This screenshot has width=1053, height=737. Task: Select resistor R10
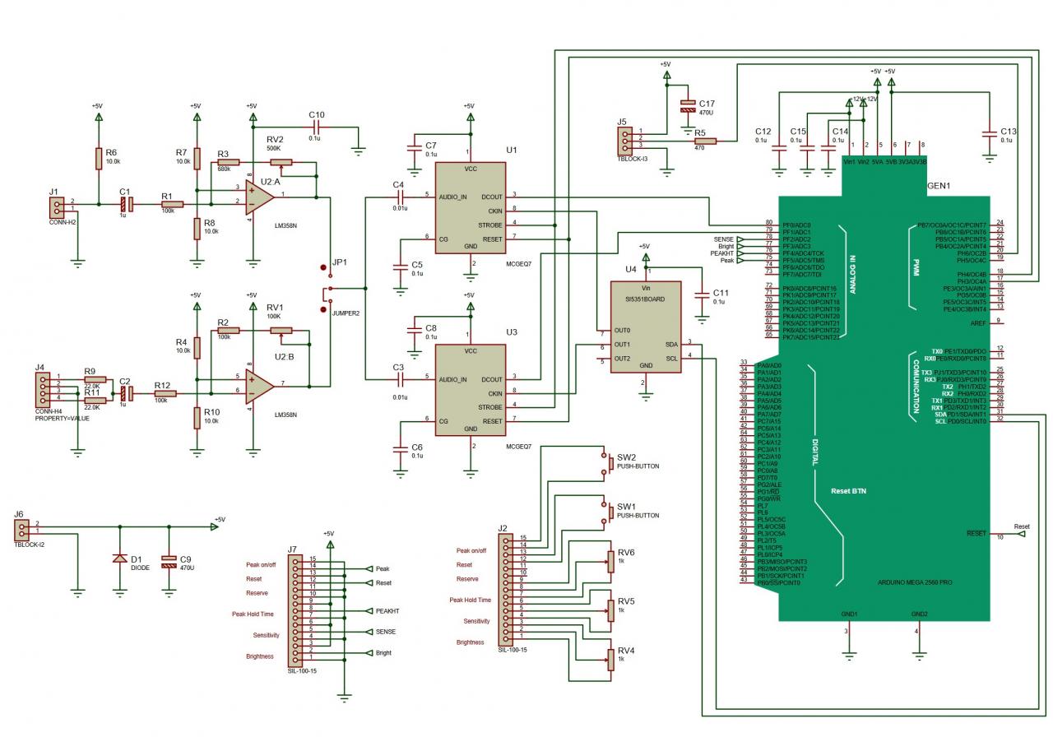197,418
